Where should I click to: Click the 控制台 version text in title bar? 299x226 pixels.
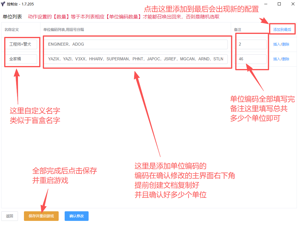click(x=20, y=4)
